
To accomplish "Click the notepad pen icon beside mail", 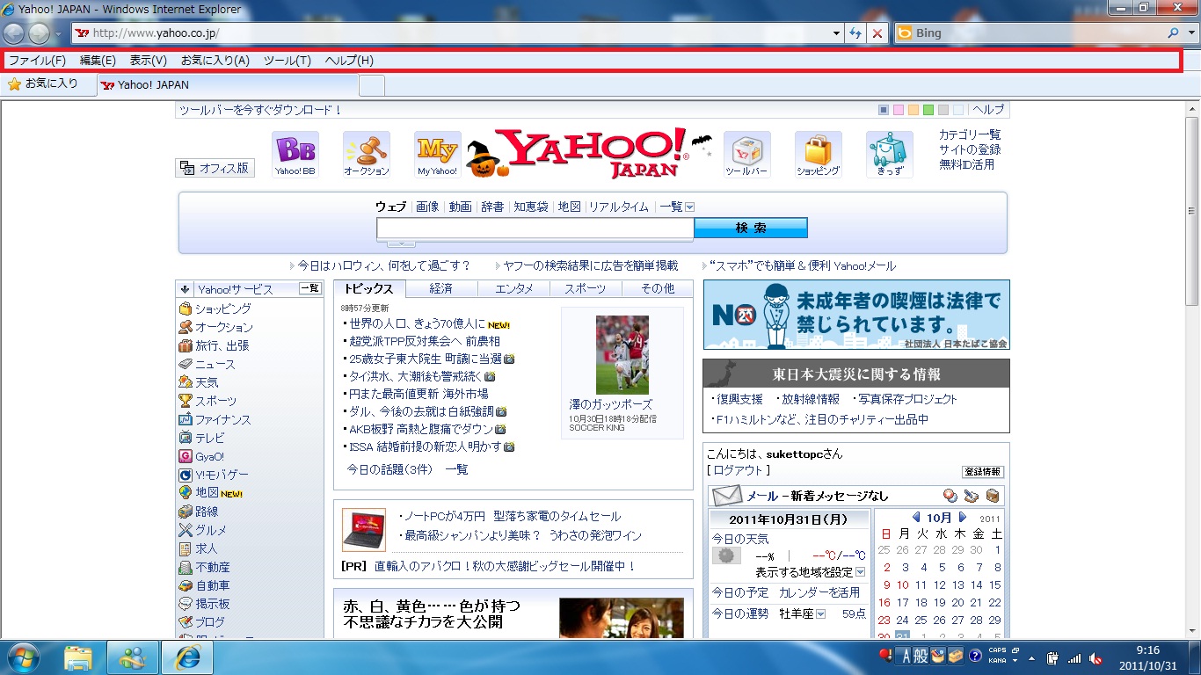I will (971, 496).
